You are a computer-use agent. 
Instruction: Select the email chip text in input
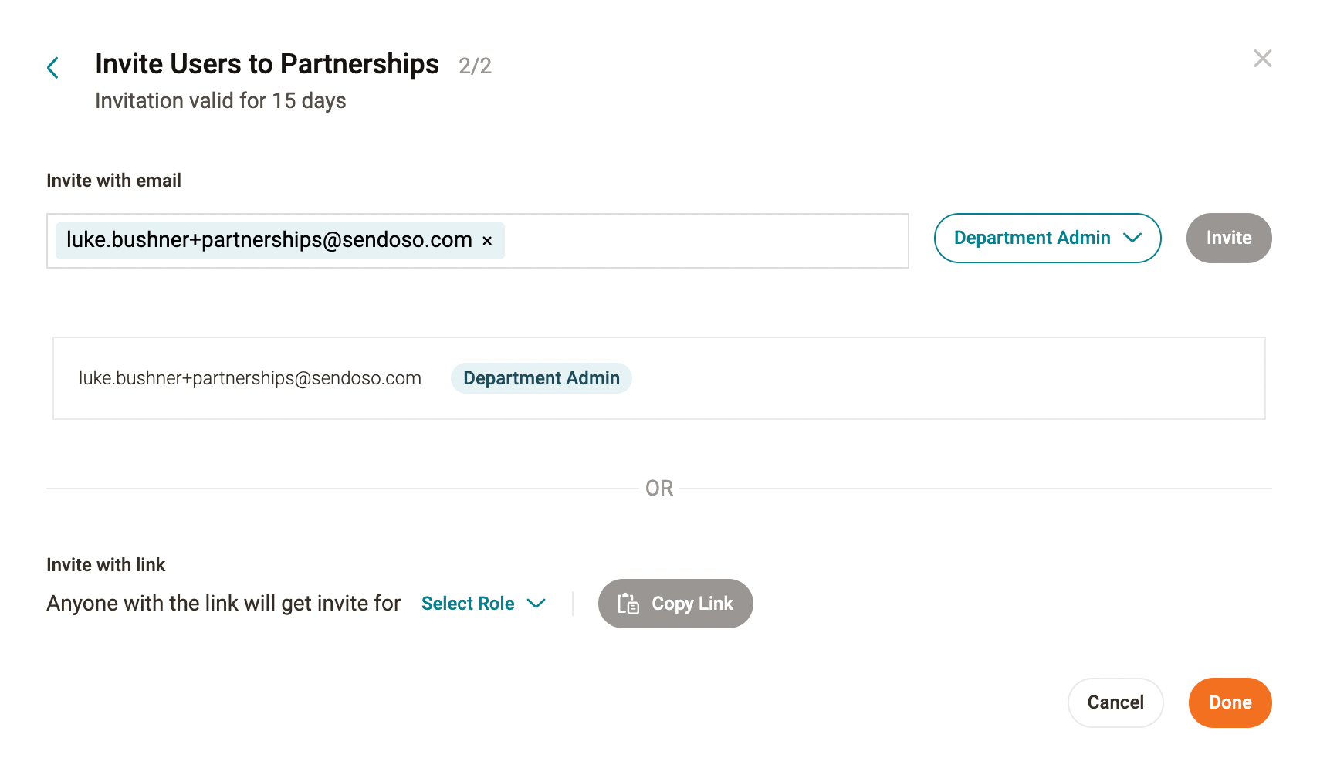coord(269,240)
